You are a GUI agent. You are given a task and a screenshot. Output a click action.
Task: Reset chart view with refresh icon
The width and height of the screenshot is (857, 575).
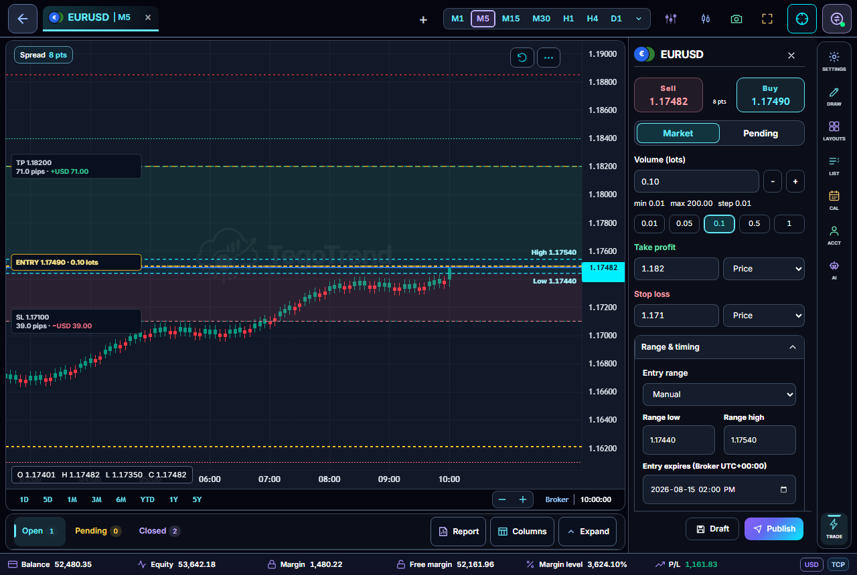click(x=522, y=57)
